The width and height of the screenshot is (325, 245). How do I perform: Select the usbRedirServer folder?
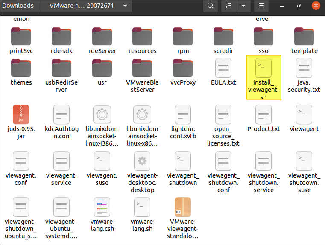click(x=61, y=68)
